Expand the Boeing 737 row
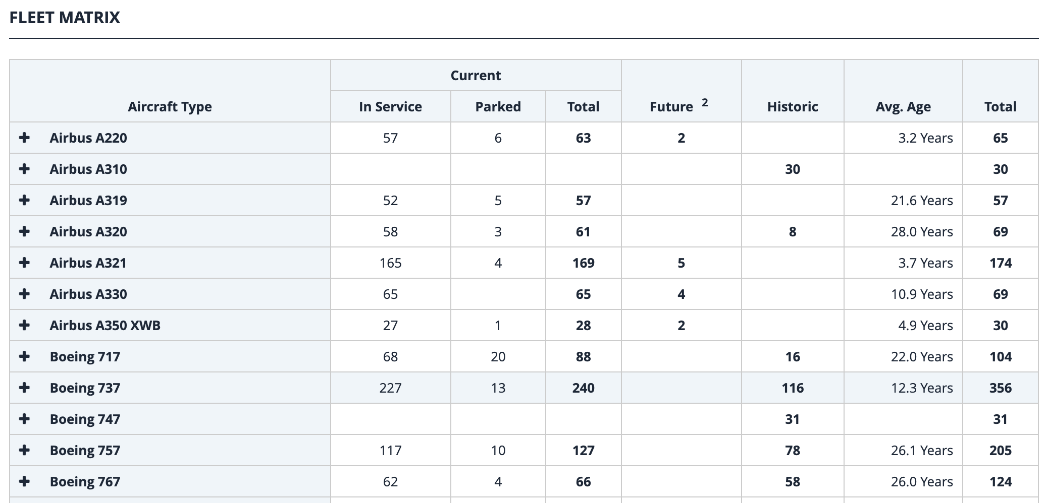 pyautogui.click(x=24, y=388)
